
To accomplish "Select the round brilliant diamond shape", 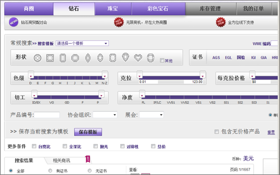I will pos(37,58).
